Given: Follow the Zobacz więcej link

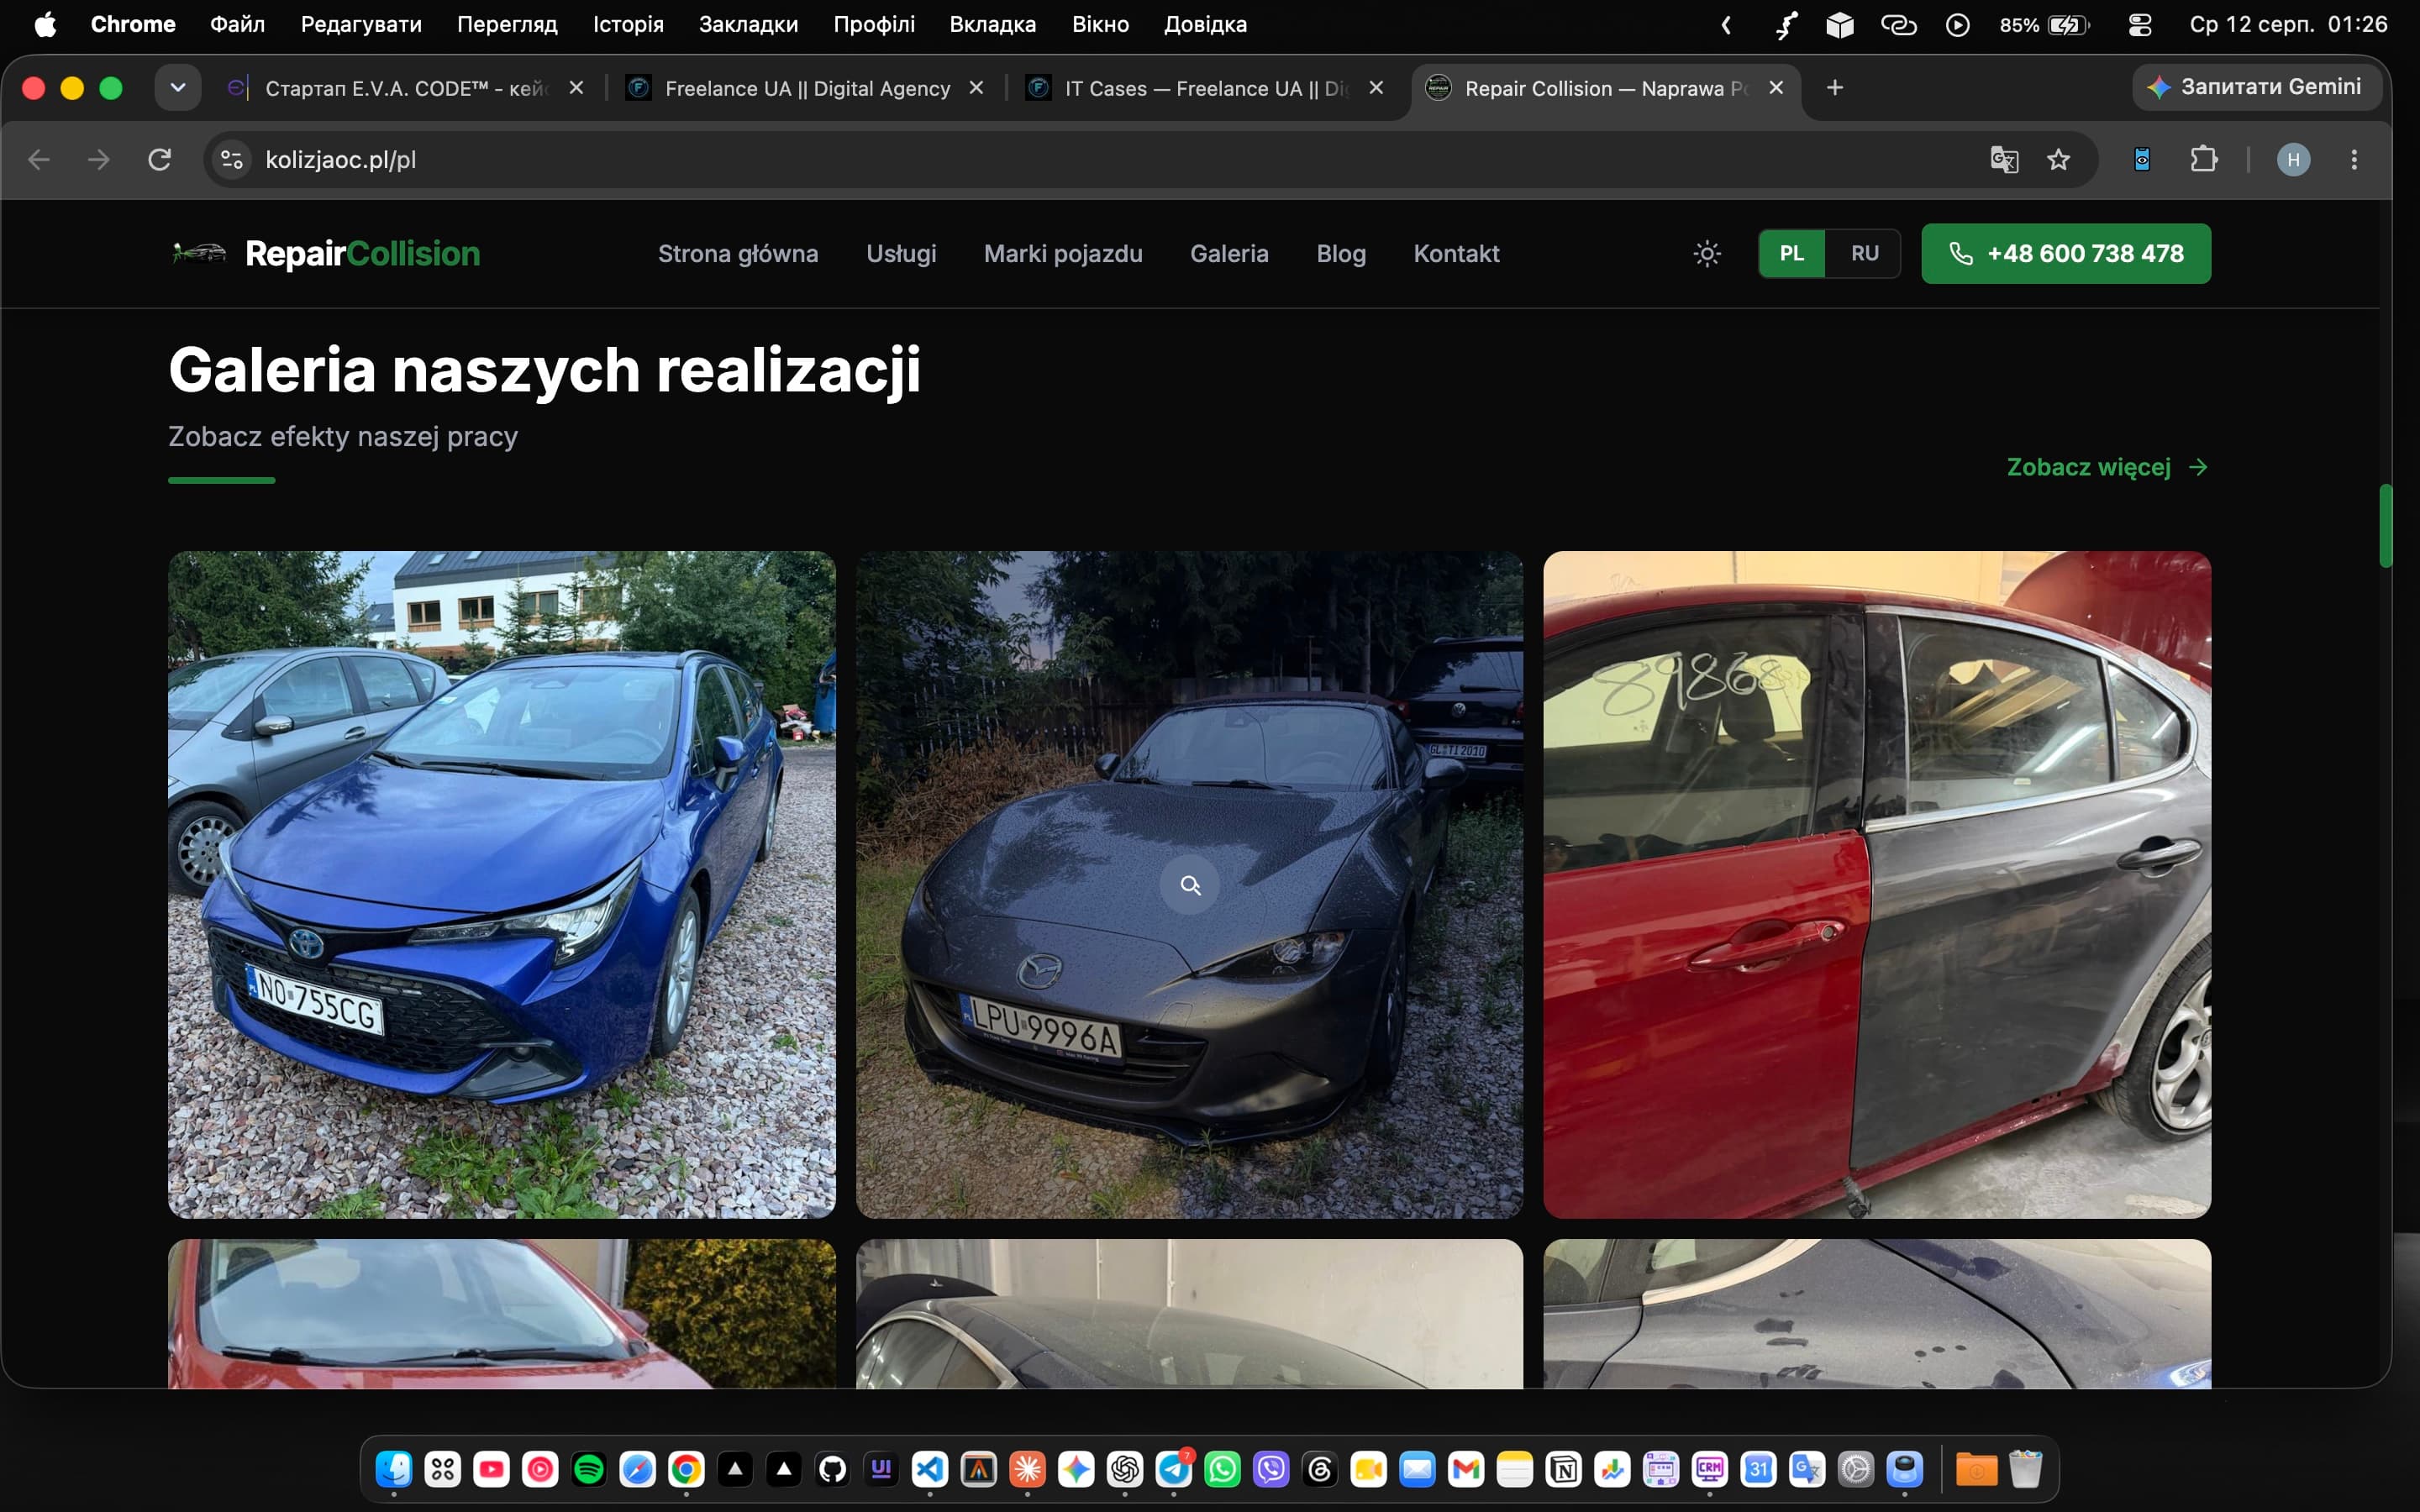Looking at the screenshot, I should point(2107,467).
